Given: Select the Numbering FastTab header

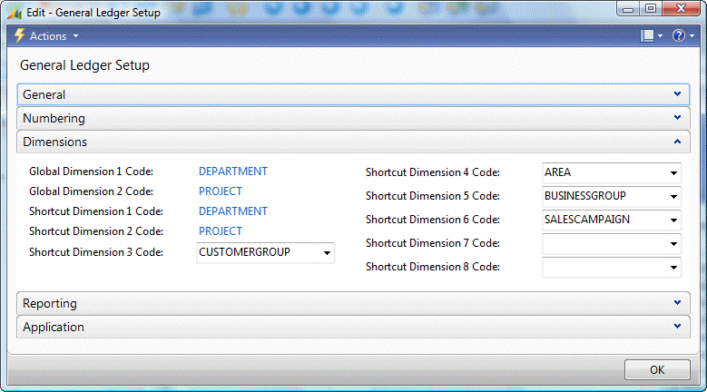Looking at the screenshot, I should (x=354, y=118).
